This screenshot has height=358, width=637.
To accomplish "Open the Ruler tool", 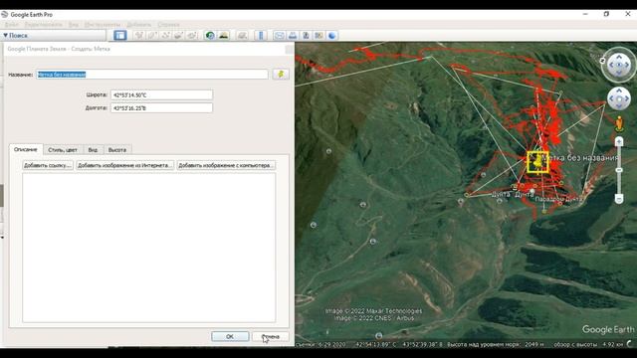I will 261,36.
